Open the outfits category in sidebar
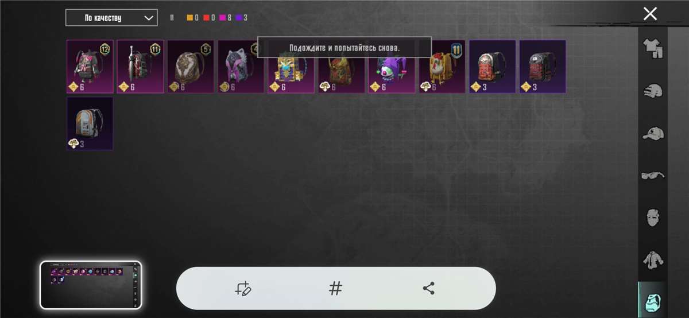Image resolution: width=689 pixels, height=318 pixels. pos(653,49)
